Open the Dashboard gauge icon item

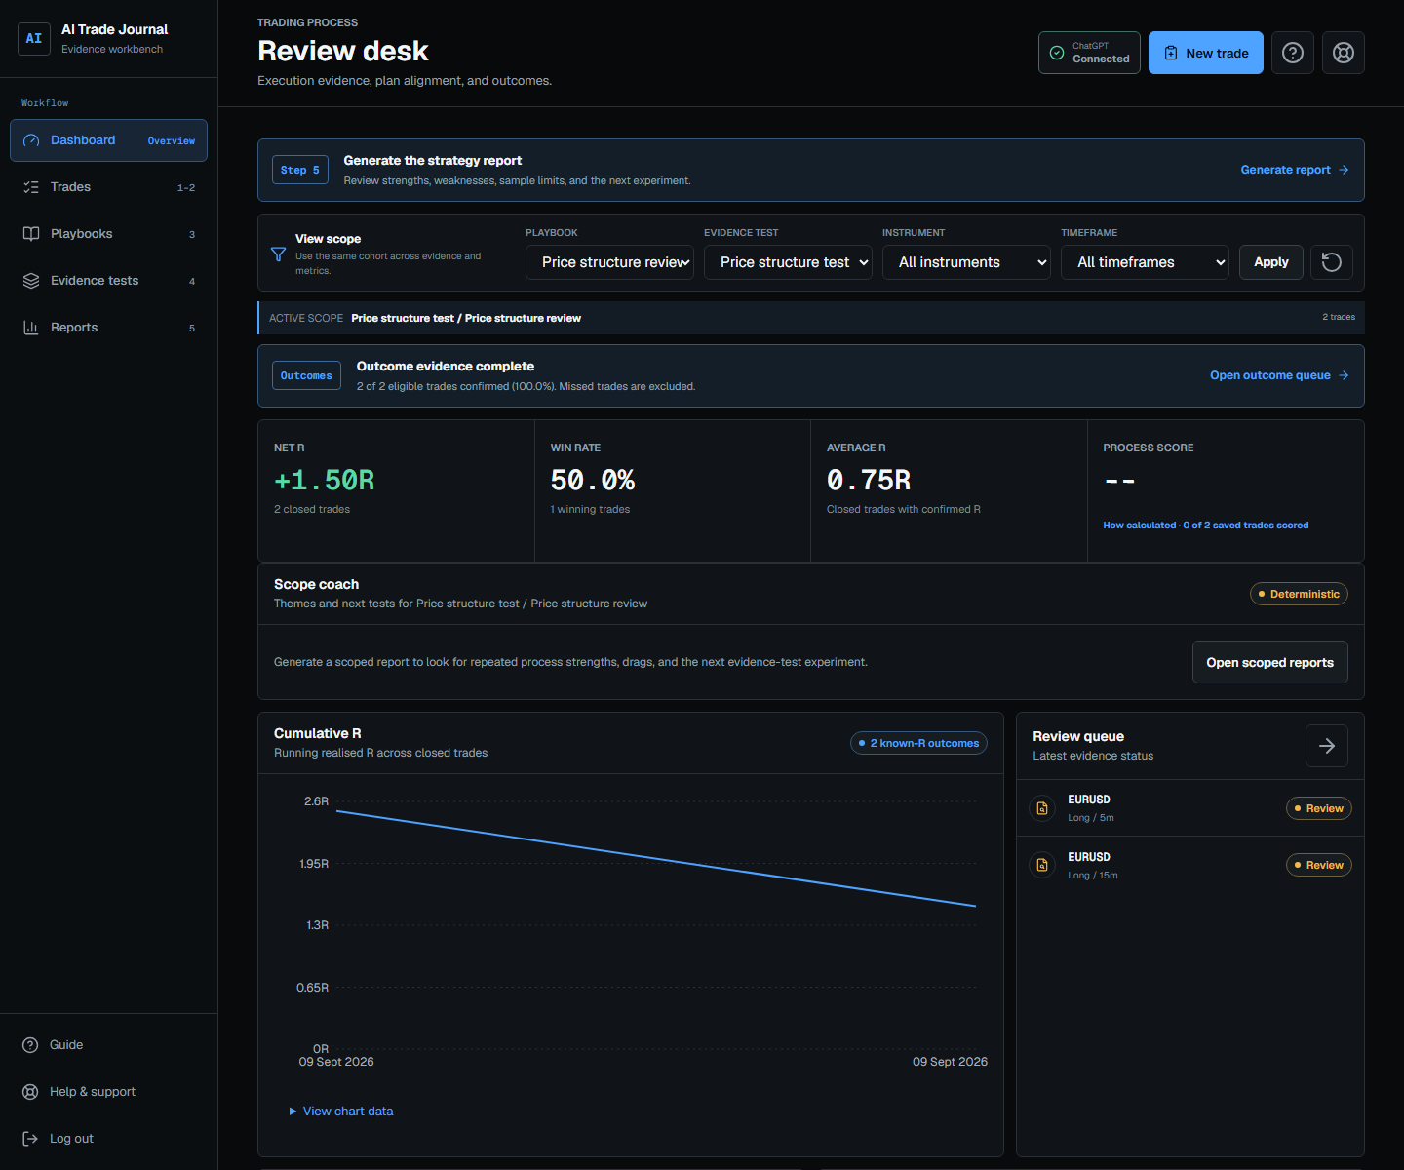[x=31, y=140]
